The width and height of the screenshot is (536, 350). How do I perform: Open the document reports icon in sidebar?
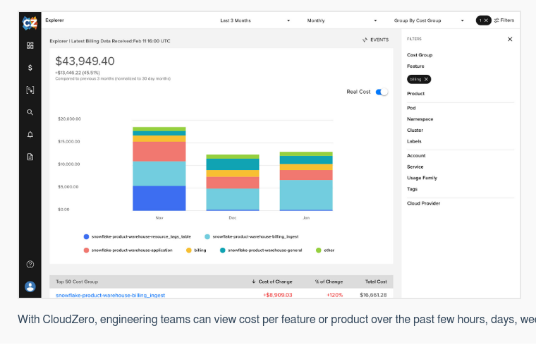coord(30,157)
